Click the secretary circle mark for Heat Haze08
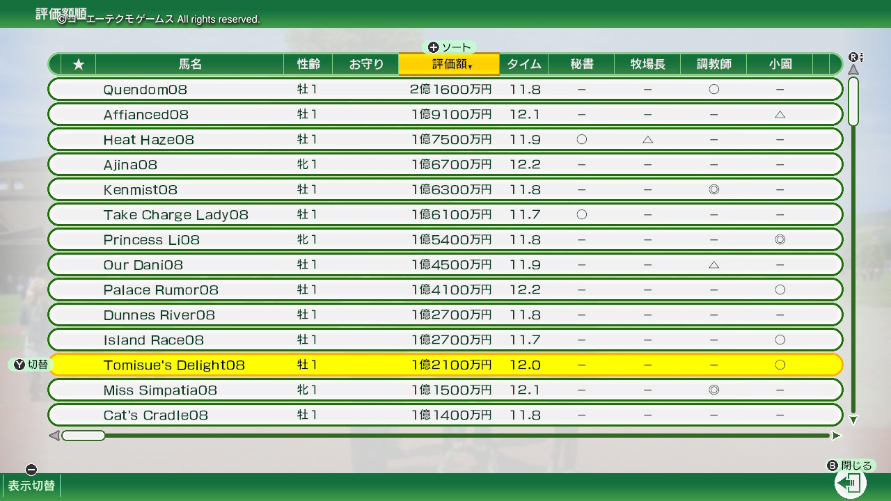891x501 pixels. pyautogui.click(x=582, y=140)
